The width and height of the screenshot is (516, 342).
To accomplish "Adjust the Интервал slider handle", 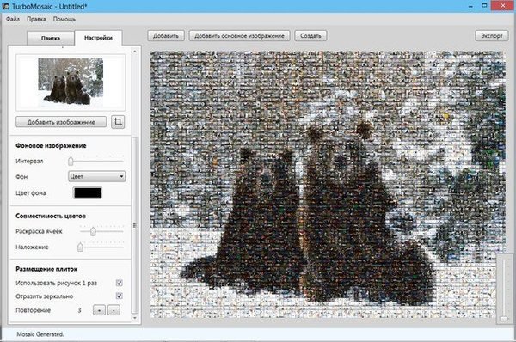I will coord(71,162).
